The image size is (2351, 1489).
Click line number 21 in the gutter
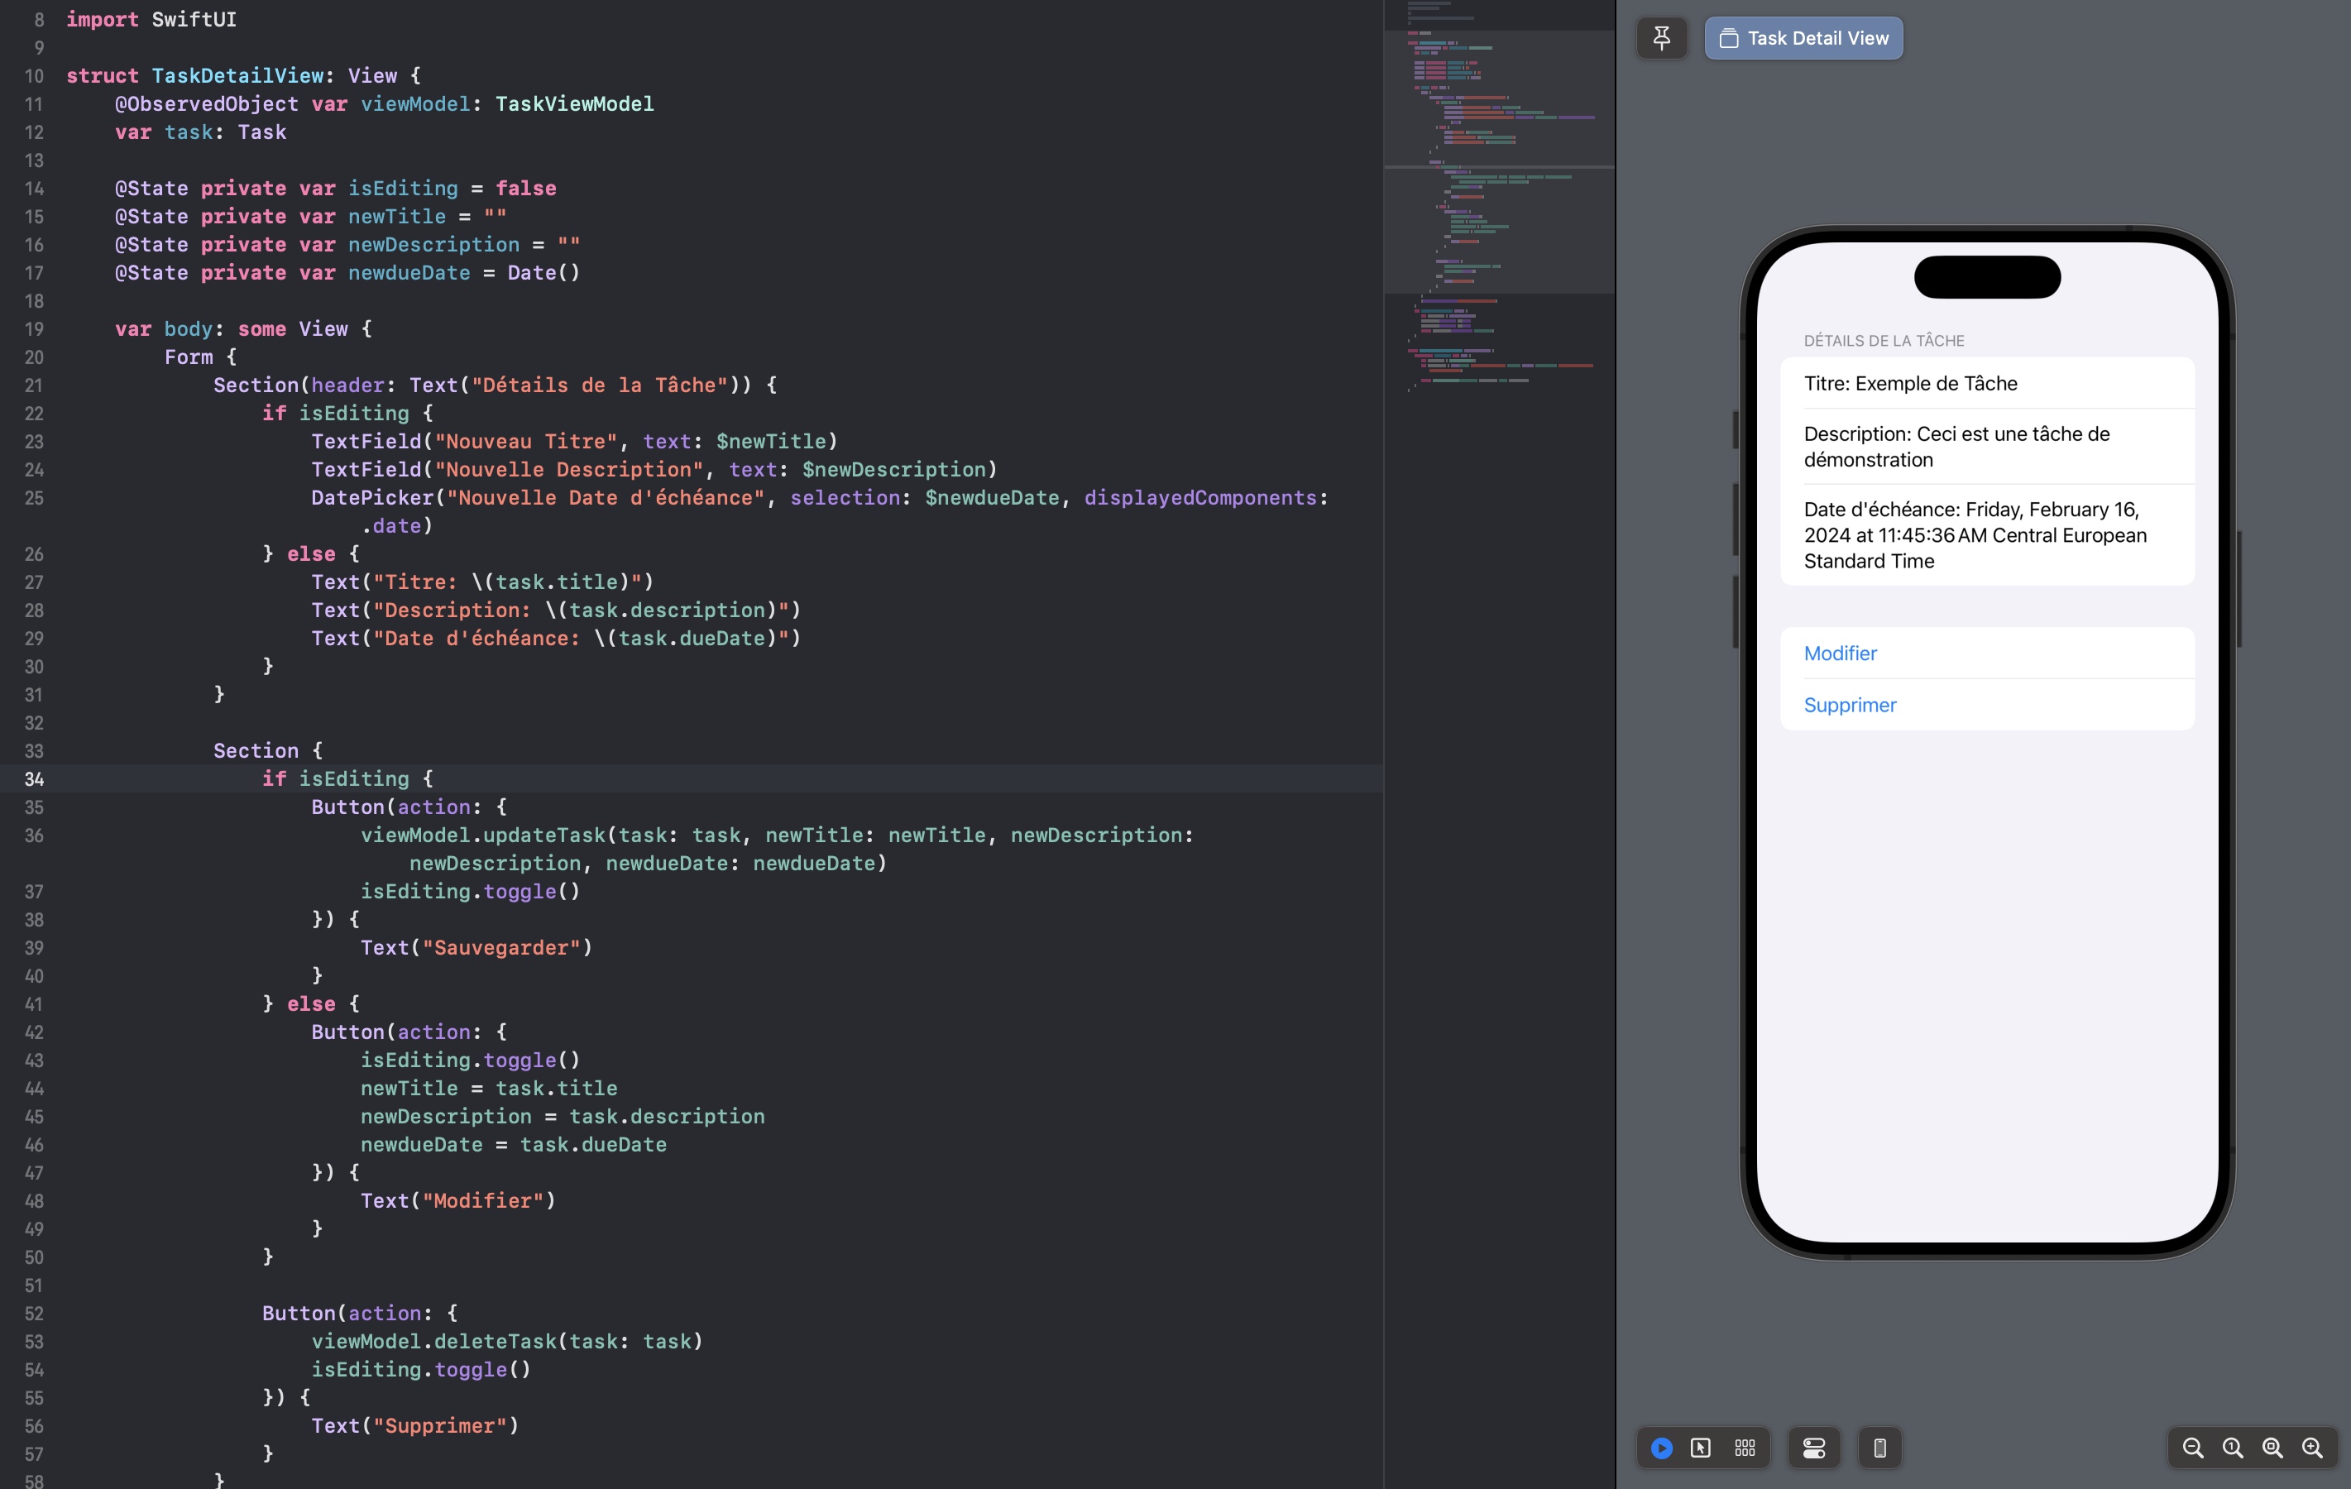(34, 385)
